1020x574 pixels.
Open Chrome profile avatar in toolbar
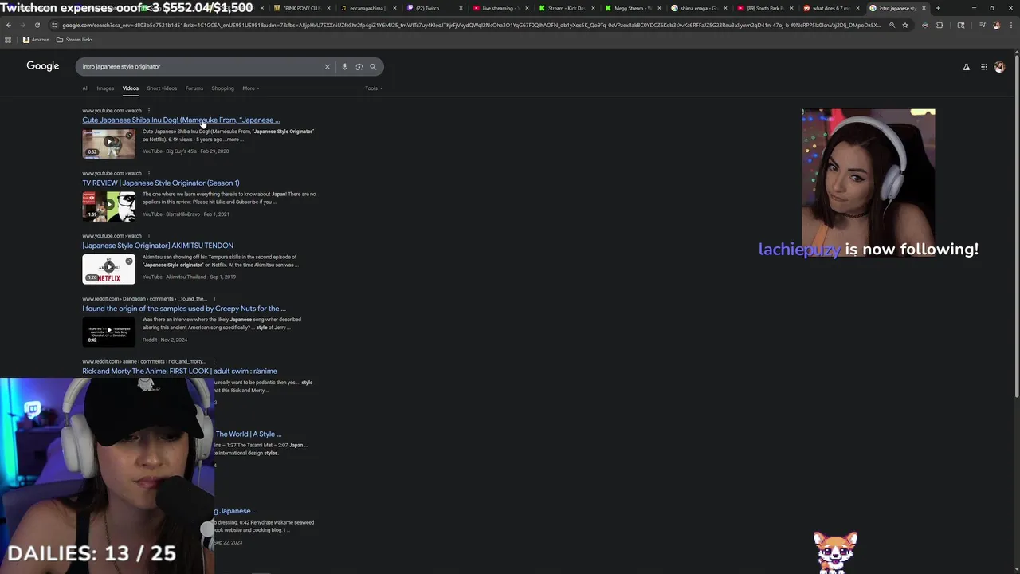tap(996, 25)
